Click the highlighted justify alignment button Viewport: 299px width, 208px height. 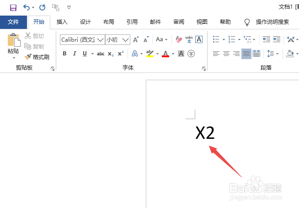click(246, 54)
